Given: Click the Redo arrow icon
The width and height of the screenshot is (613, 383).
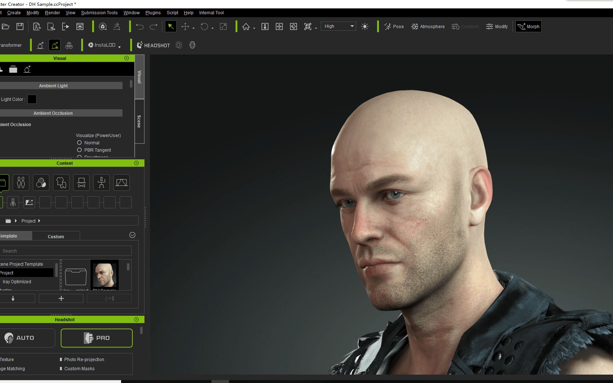Looking at the screenshot, I should (x=154, y=26).
